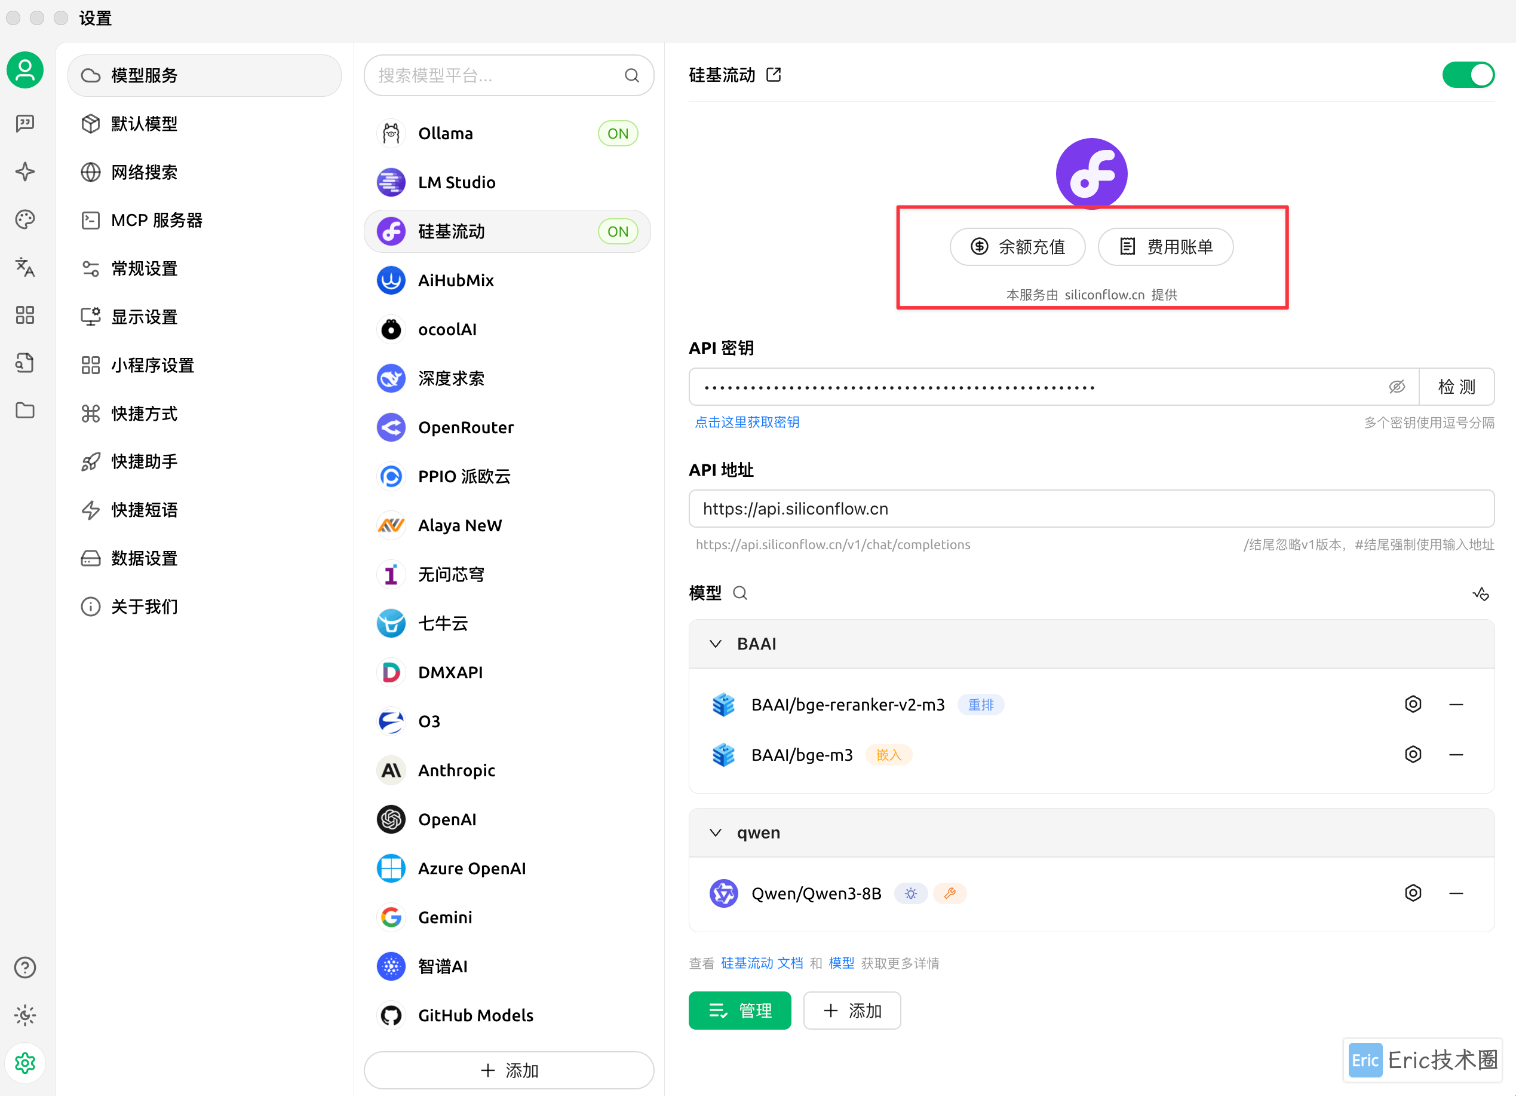1516x1096 pixels.
Task: Open 网络搜索 settings
Action: [204, 172]
